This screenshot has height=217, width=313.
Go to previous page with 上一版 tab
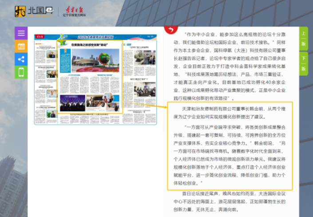point(303,39)
